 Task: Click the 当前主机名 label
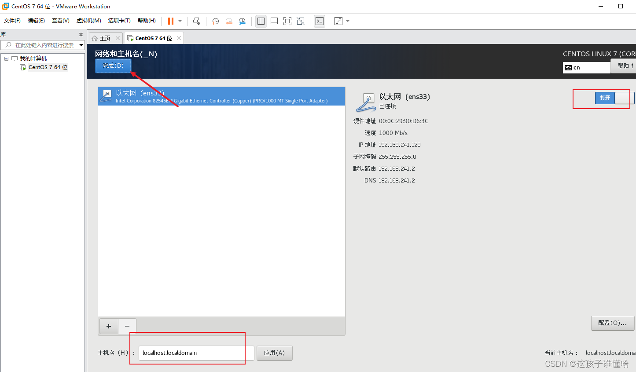[561, 353]
